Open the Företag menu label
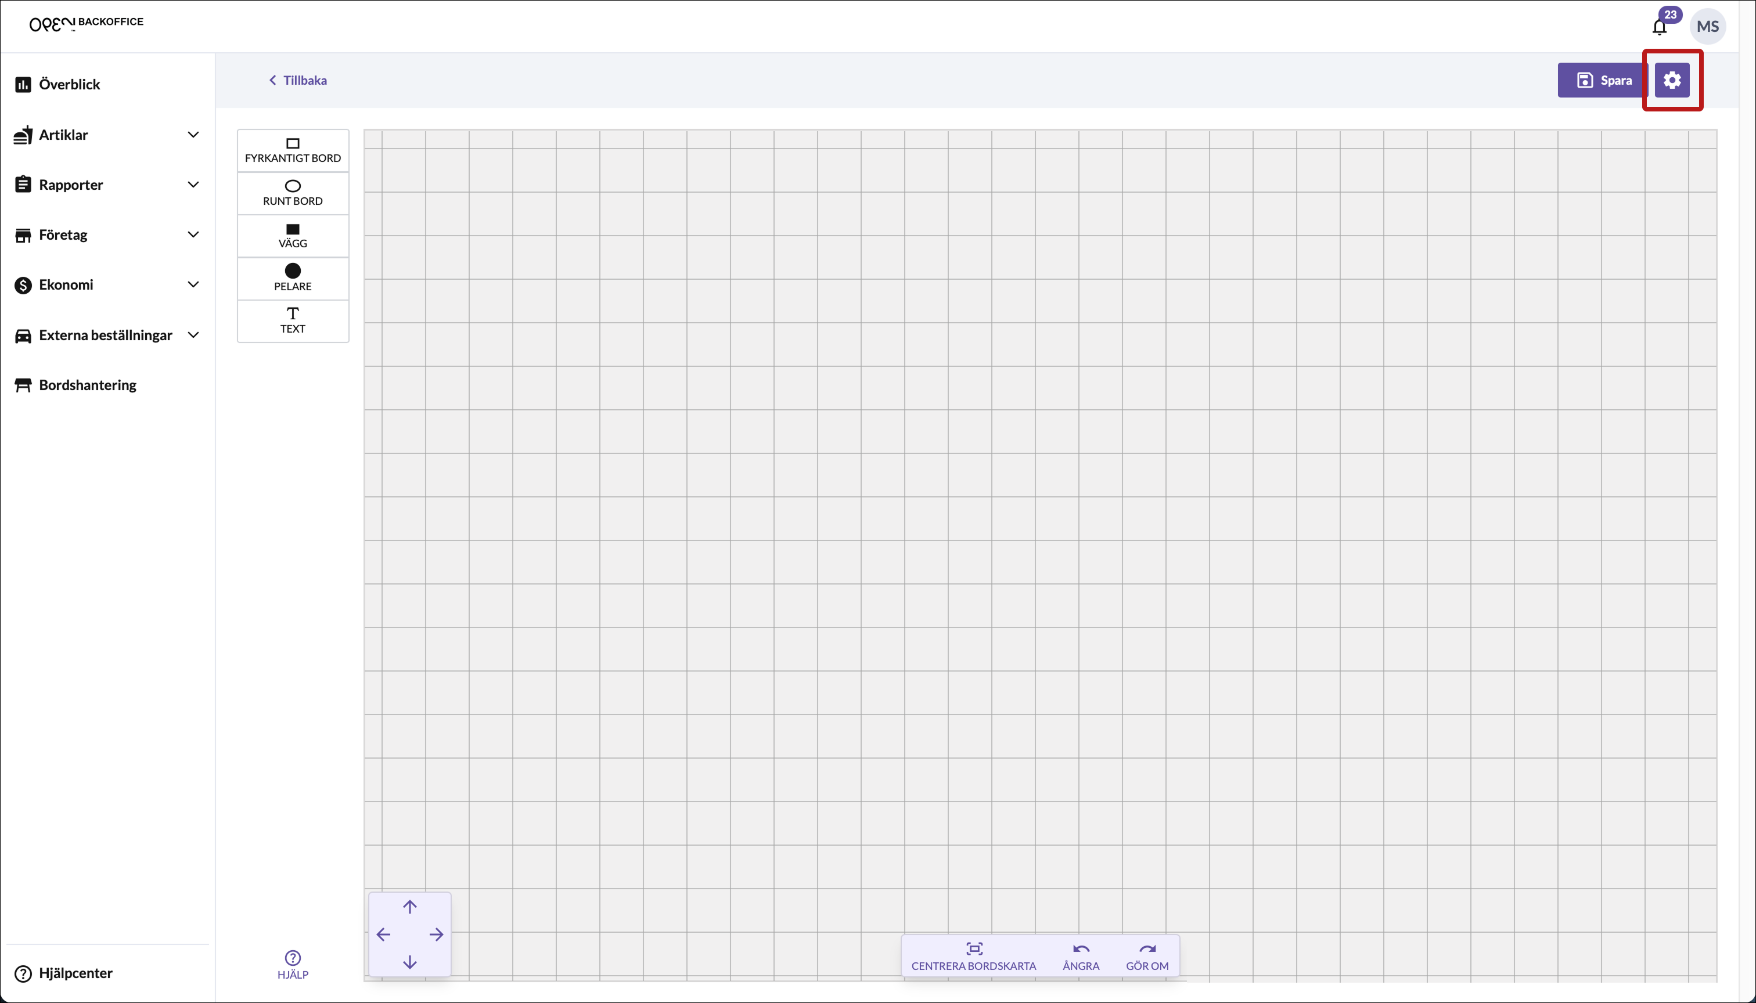Screen dimensions: 1756x1003 63,235
